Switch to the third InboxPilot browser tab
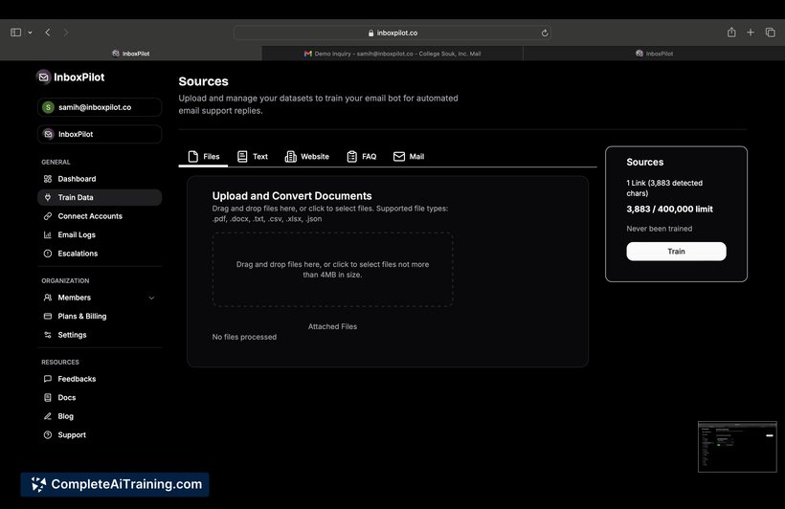 point(654,54)
